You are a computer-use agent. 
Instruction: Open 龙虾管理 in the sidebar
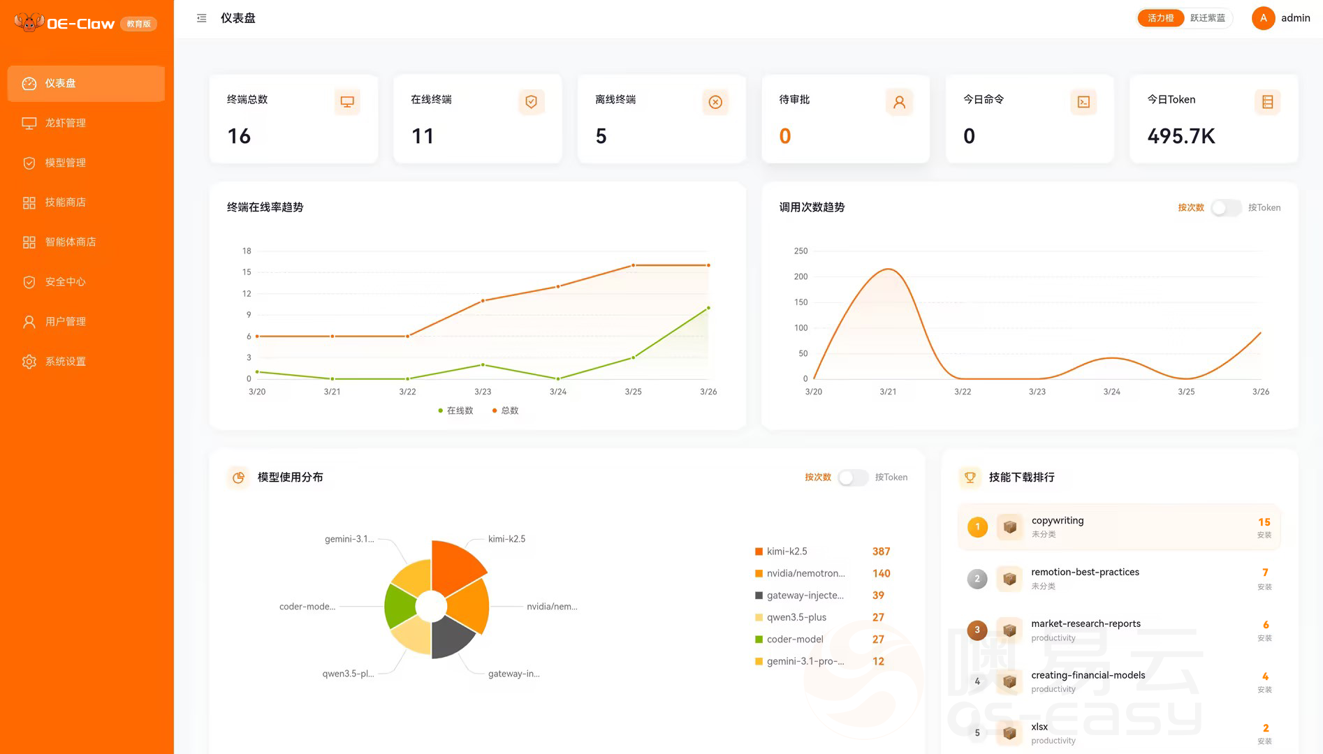[66, 123]
